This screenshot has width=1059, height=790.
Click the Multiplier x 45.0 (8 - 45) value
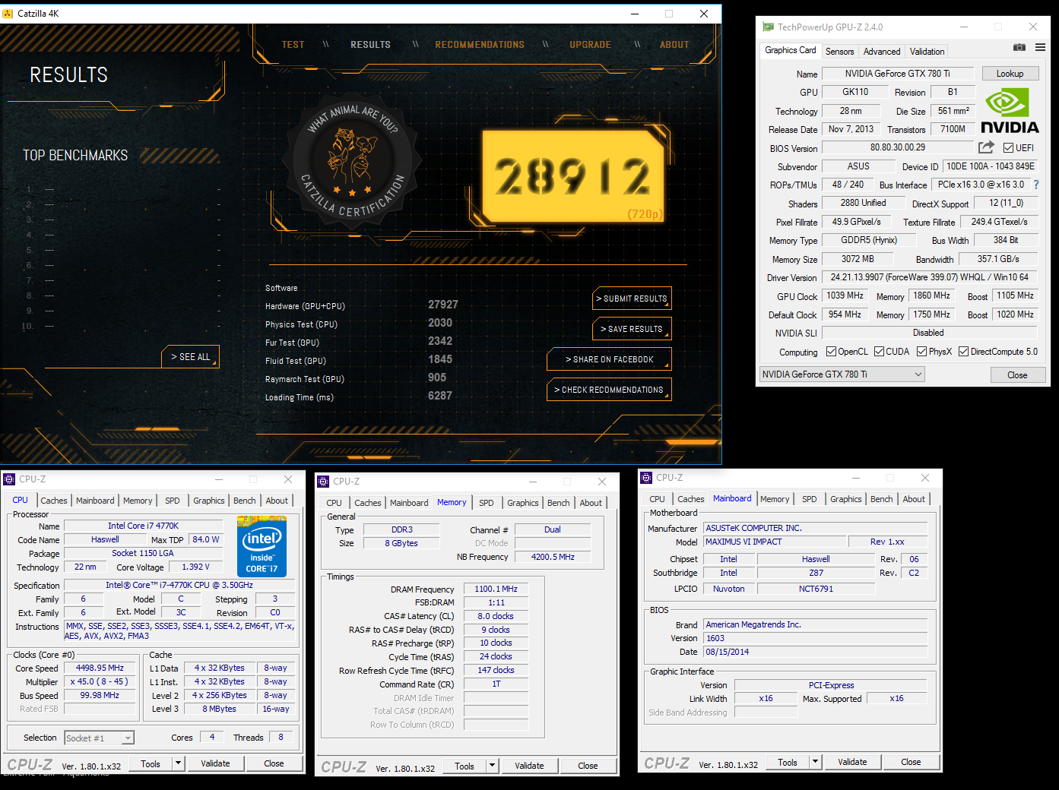coord(100,681)
